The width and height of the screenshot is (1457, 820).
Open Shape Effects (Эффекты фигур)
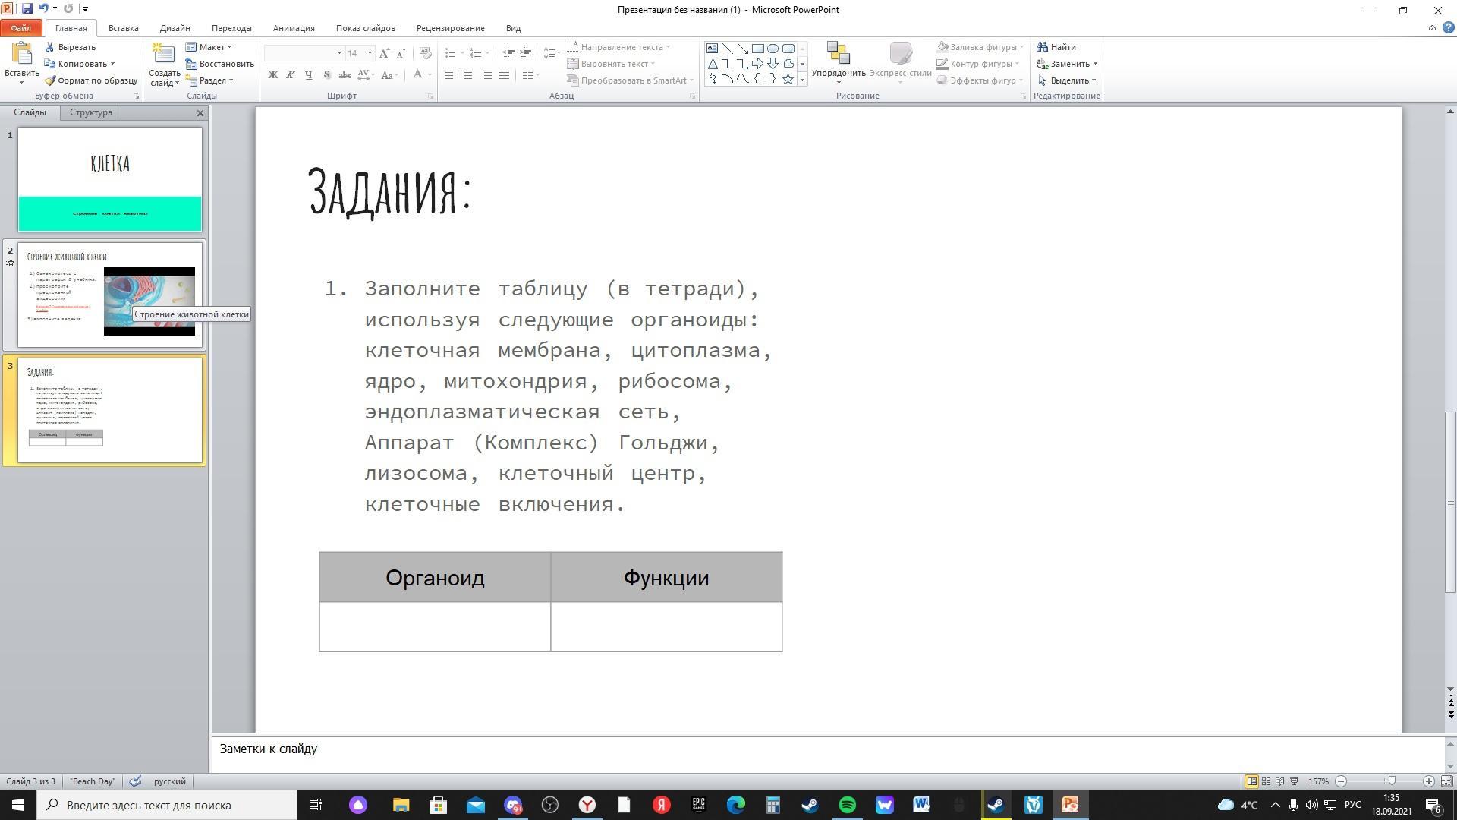(980, 80)
